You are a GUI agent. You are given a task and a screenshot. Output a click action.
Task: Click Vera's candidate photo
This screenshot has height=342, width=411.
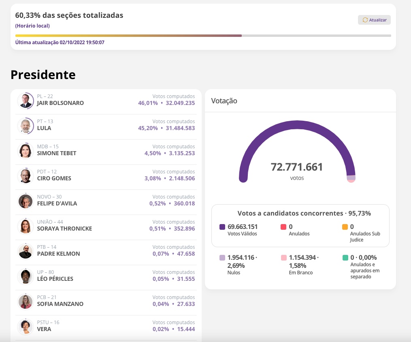tap(25, 327)
